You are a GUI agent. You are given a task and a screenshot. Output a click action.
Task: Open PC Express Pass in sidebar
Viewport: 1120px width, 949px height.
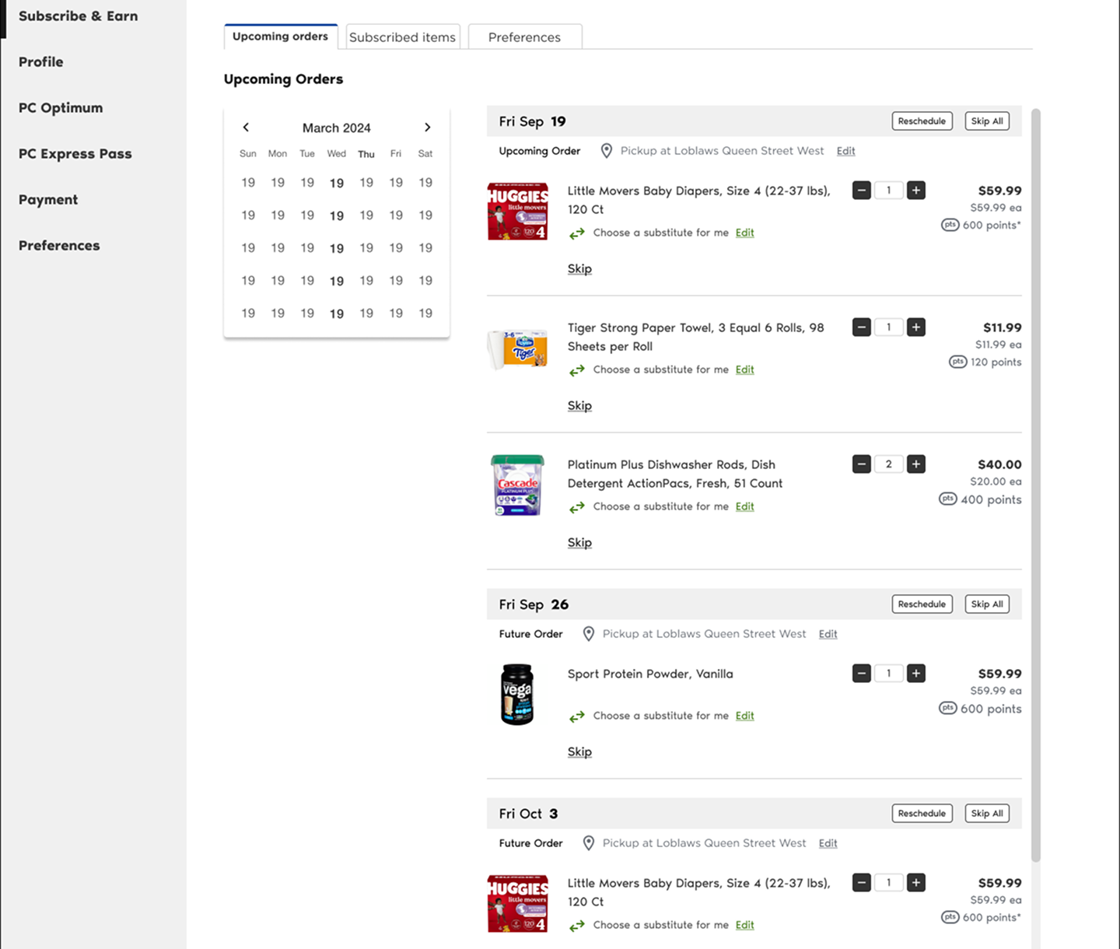[75, 153]
